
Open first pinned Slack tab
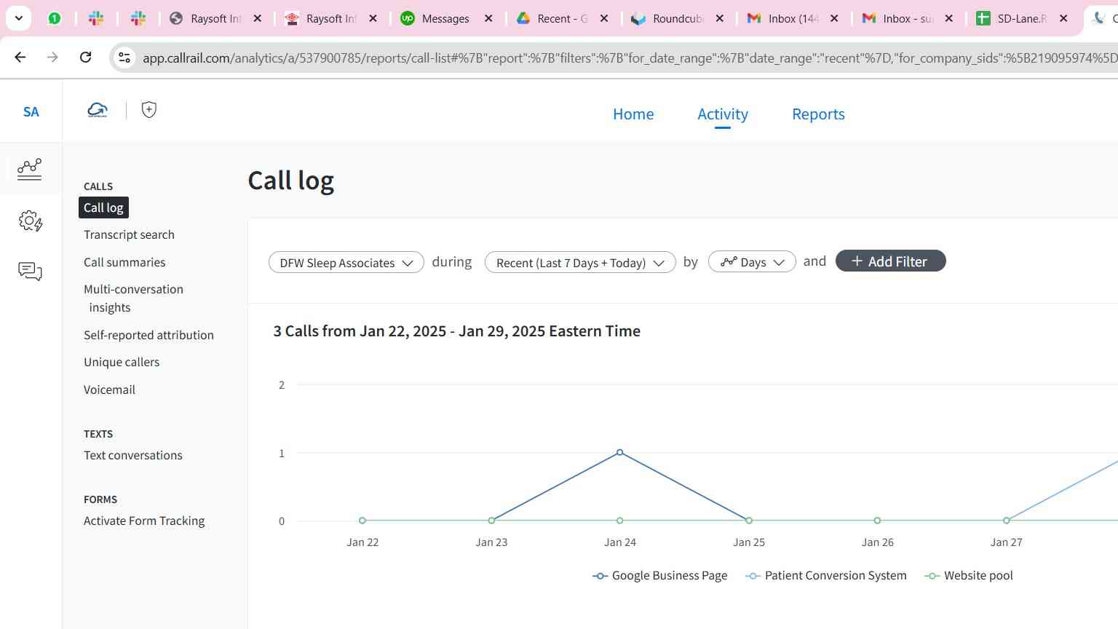[96, 18]
